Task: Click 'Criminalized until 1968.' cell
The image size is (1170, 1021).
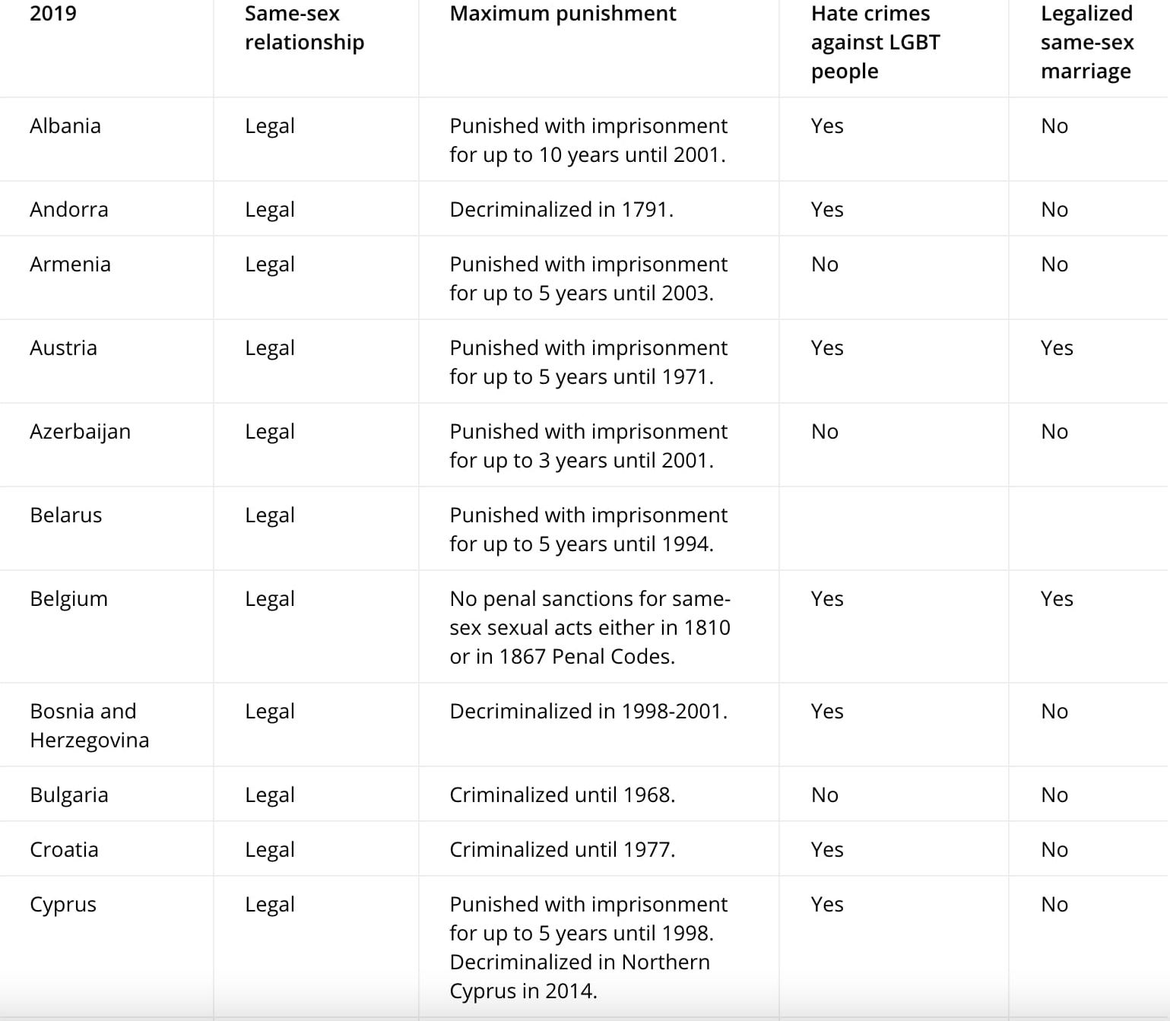Action: (563, 795)
